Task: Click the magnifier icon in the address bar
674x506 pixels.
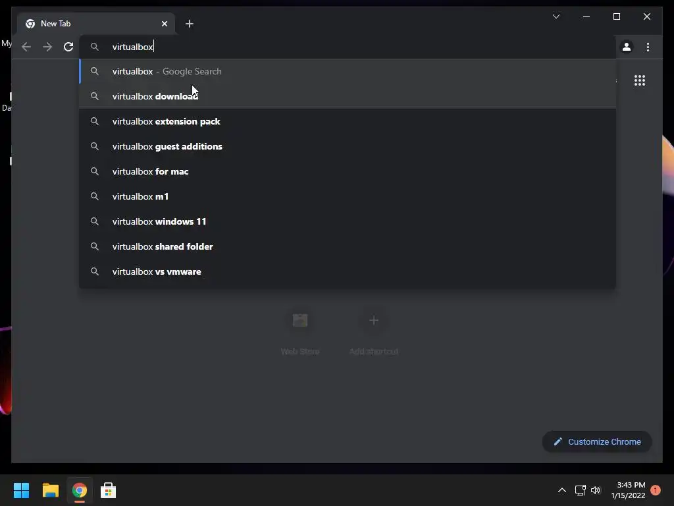Action: [x=95, y=47]
